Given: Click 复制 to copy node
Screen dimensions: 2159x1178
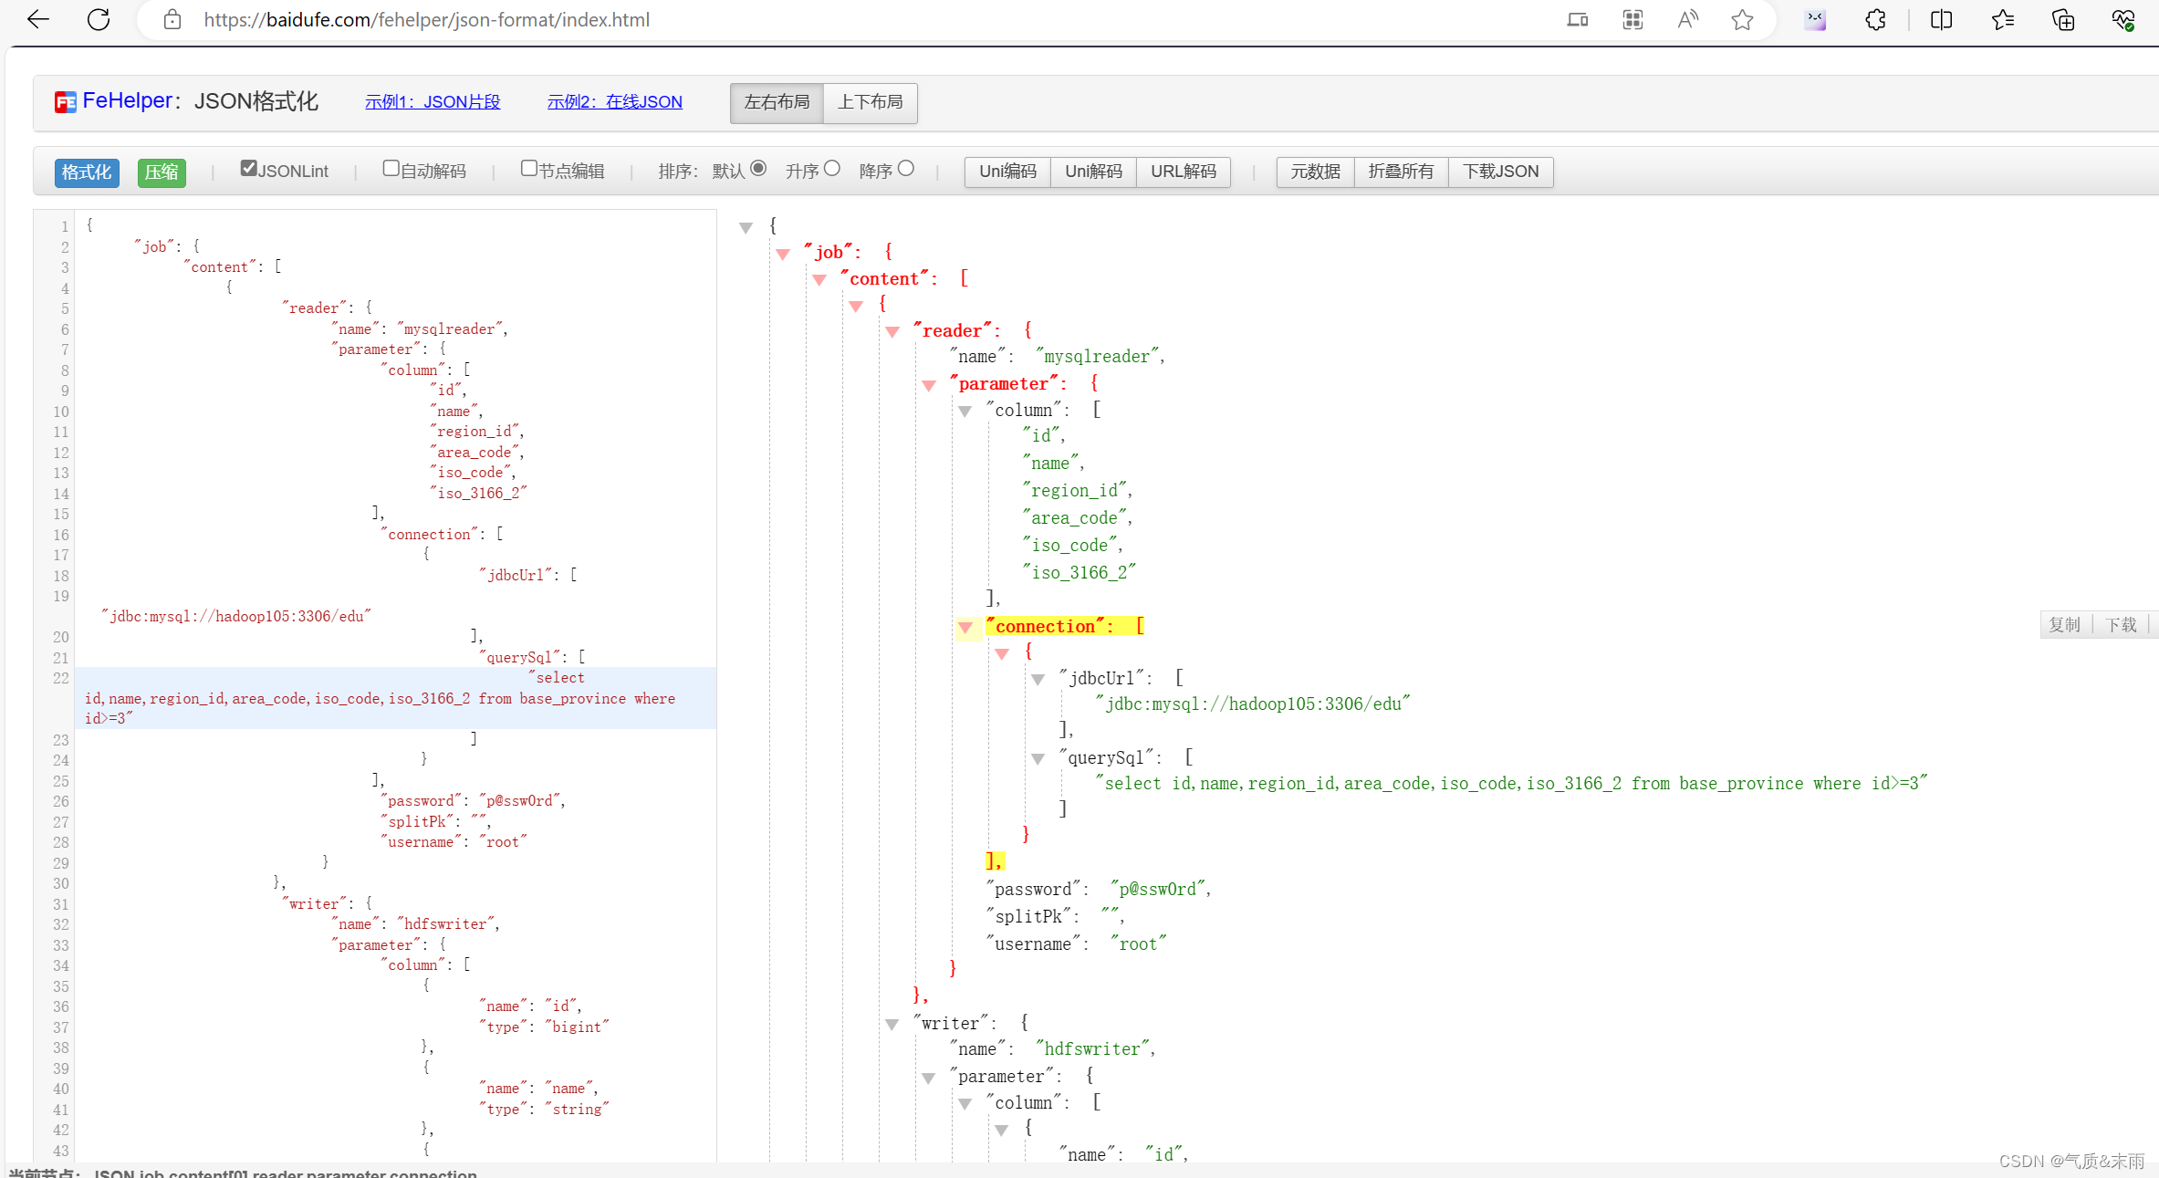Looking at the screenshot, I should pyautogui.click(x=2064, y=625).
